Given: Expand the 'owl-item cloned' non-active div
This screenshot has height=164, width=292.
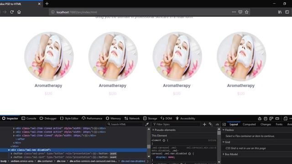Looking at the screenshot, I should point(14,136).
